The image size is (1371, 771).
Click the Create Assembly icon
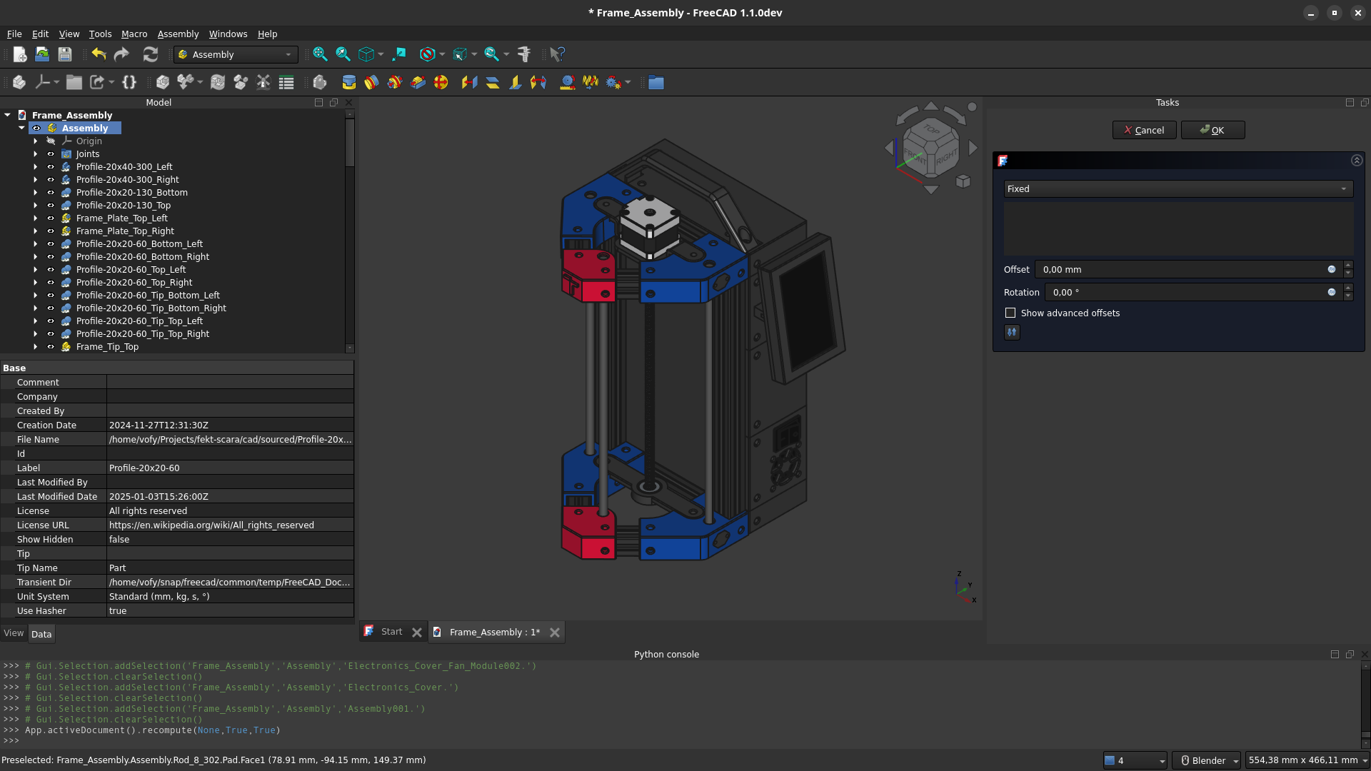tap(163, 83)
